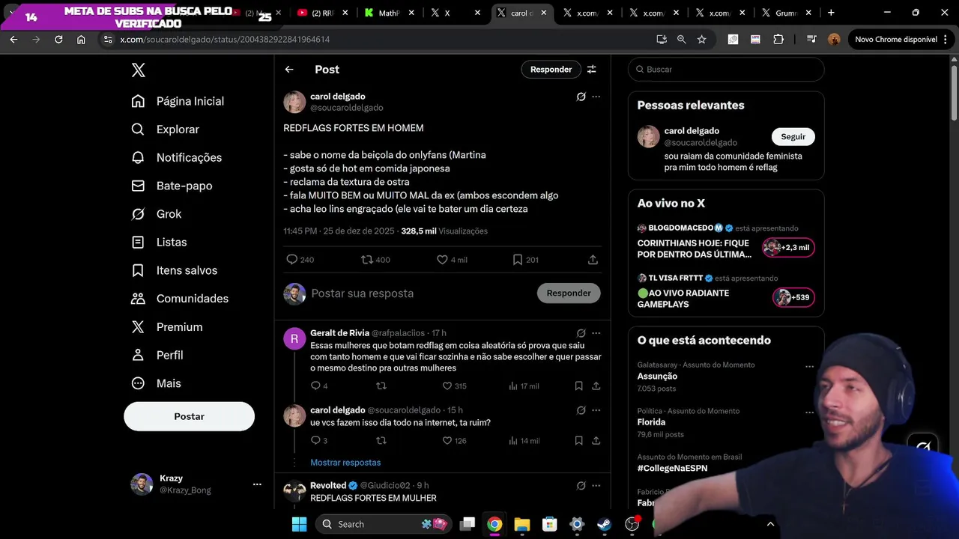The width and height of the screenshot is (959, 539).
Task: Go to Página Inicial in sidebar
Action: (x=178, y=101)
